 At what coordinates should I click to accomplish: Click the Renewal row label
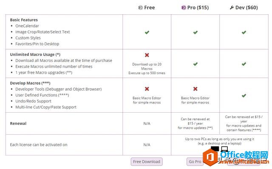coord(18,123)
